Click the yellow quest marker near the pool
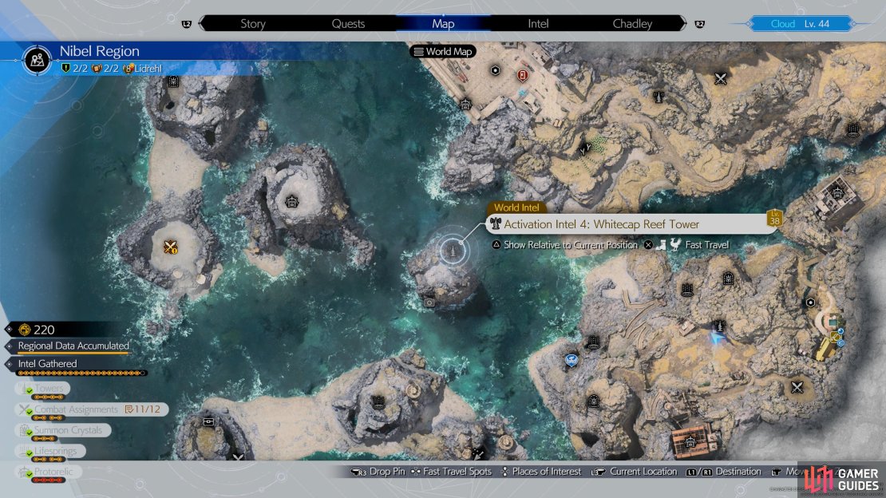Image resolution: width=886 pixels, height=498 pixels. point(835,338)
